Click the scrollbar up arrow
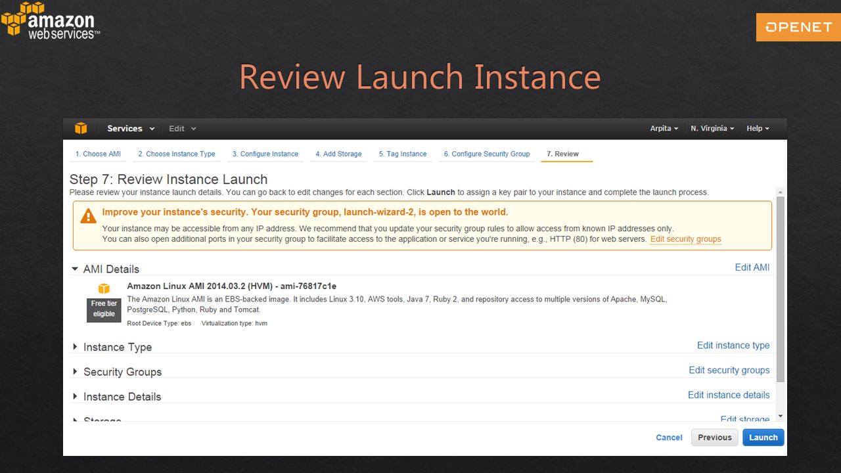The image size is (841, 473). 781,192
